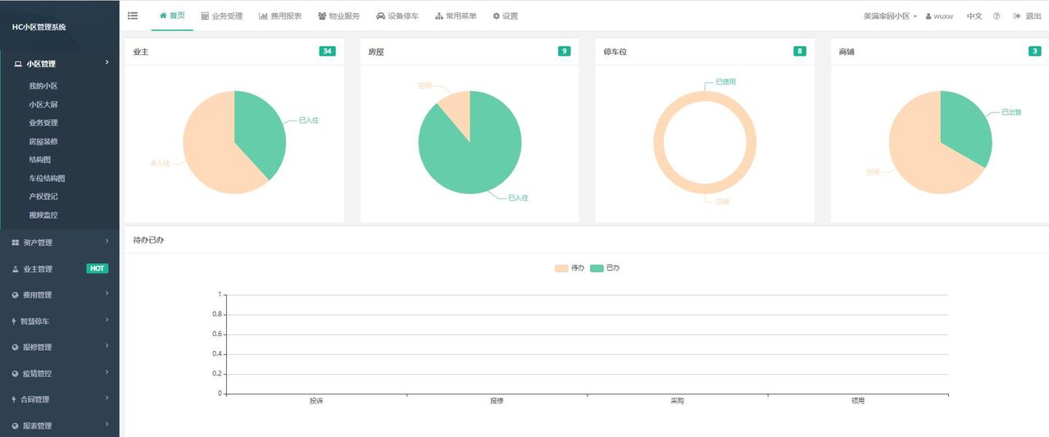Toggle the 已办 legend swatch
Viewport: 1049px width, 437px height.
coord(597,268)
